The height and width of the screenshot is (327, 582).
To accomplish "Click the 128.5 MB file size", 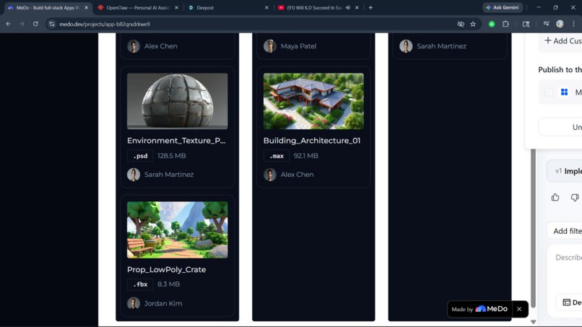I will (x=171, y=156).
